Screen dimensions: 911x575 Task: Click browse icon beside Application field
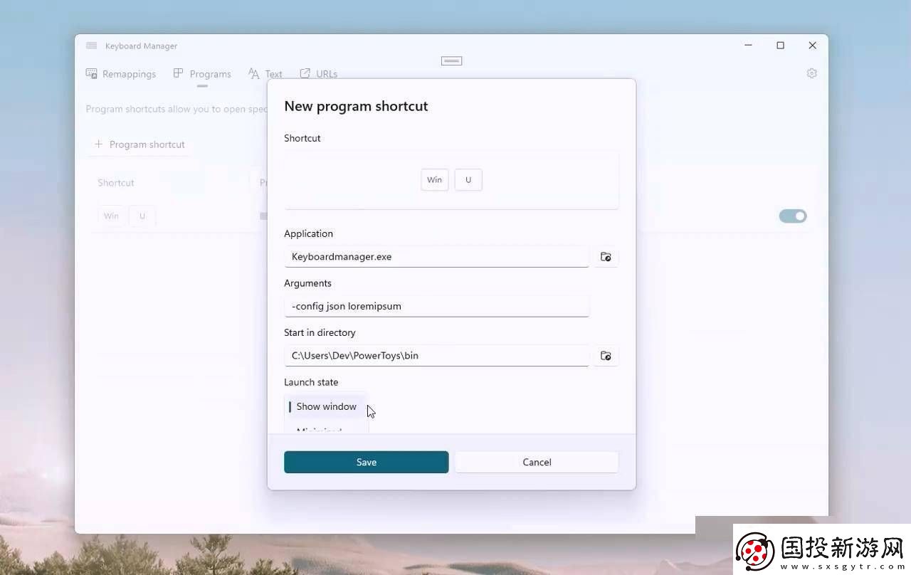point(606,257)
